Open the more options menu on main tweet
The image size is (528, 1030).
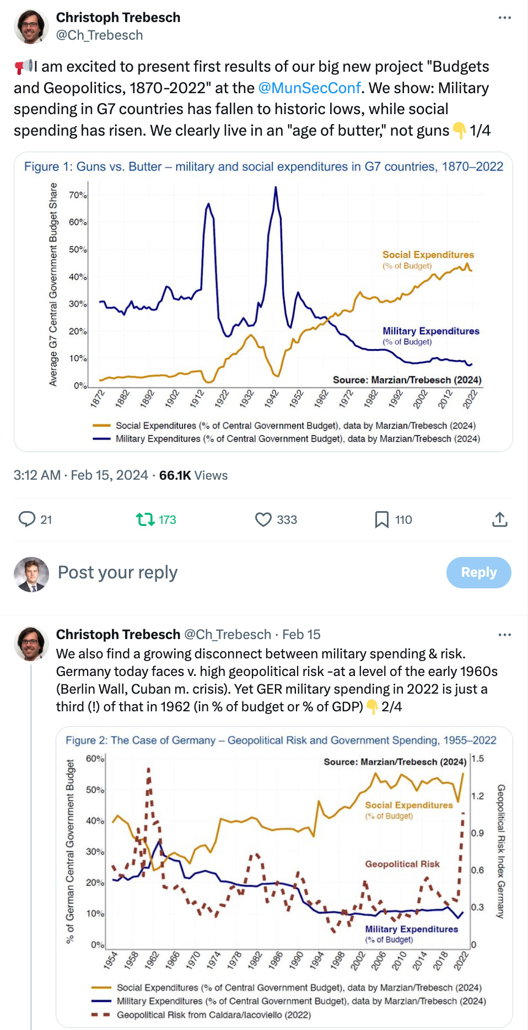[x=504, y=18]
